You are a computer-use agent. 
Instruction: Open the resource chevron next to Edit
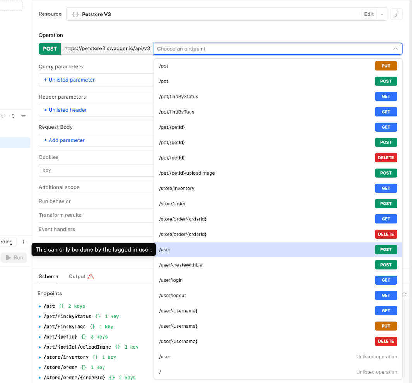382,14
